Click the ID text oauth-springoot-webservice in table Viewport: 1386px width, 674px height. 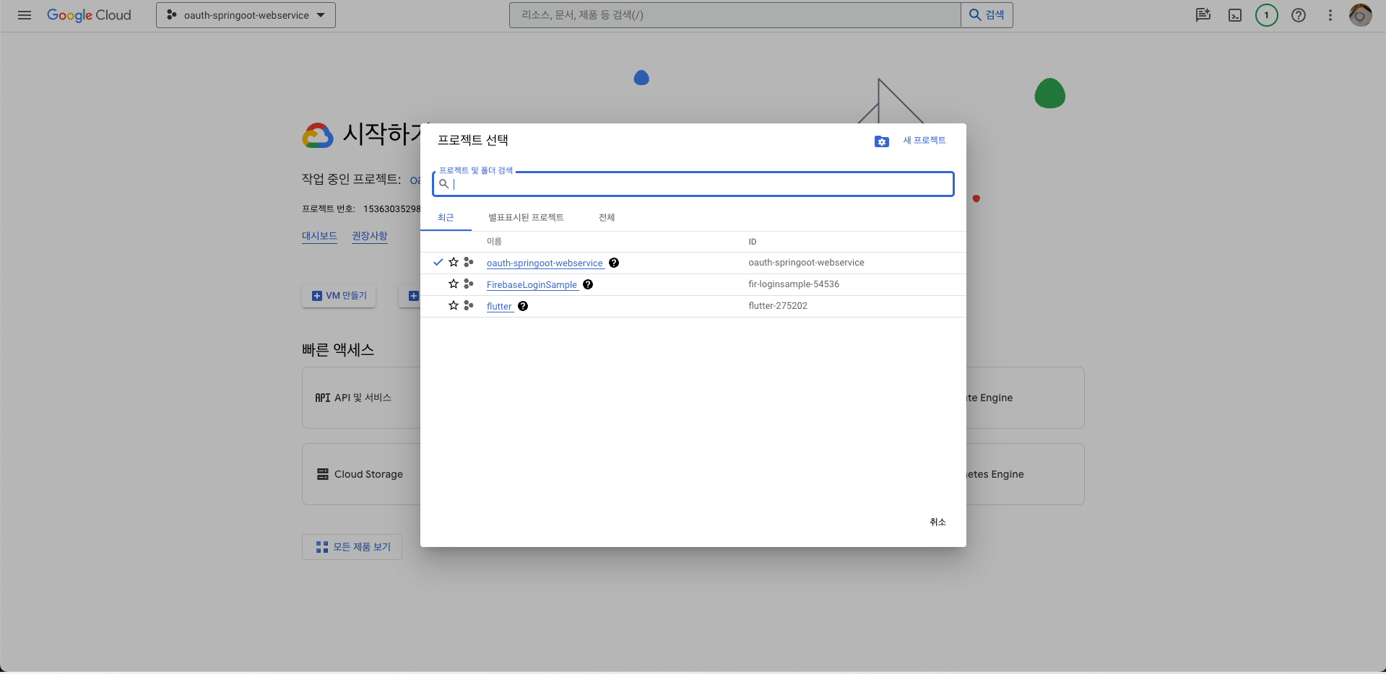click(x=806, y=263)
